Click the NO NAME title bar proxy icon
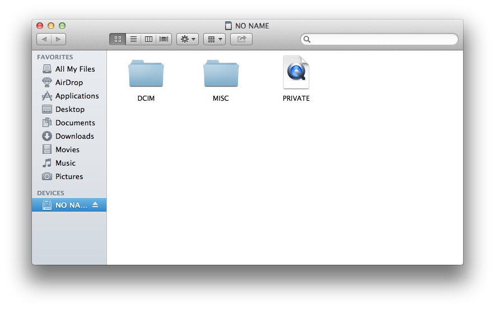495x309 pixels. (228, 26)
